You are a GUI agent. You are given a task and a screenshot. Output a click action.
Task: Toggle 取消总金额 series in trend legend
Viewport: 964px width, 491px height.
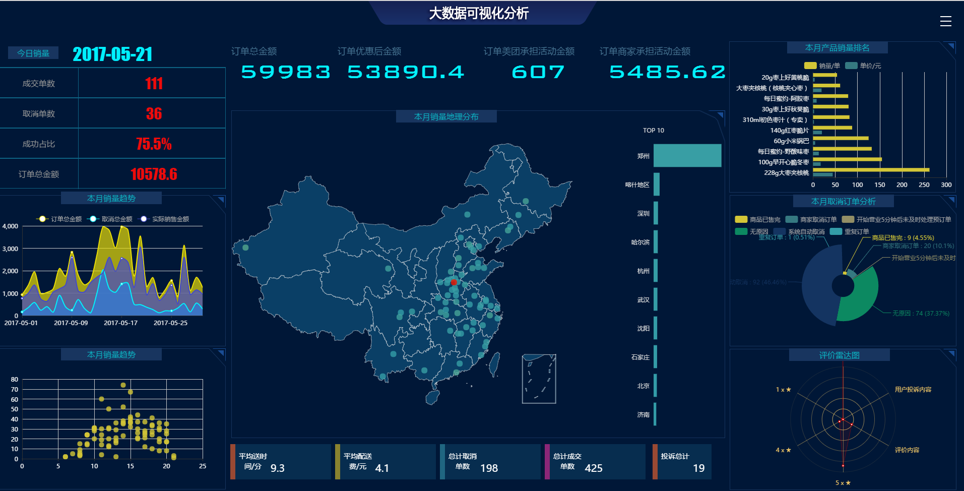point(110,219)
